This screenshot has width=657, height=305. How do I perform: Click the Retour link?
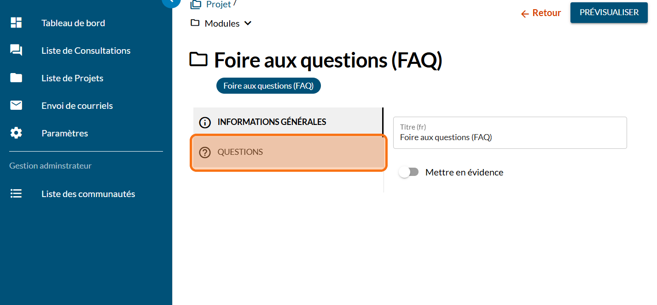pos(541,13)
